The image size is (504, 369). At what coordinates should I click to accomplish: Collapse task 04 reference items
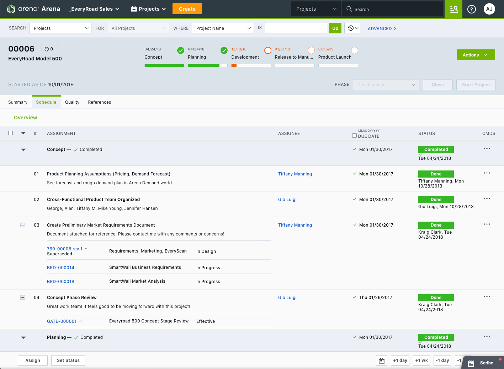(22, 297)
